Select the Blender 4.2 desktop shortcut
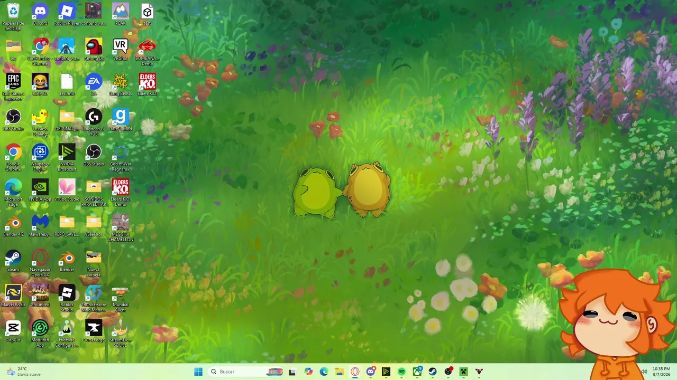677x380 pixels. (13, 226)
